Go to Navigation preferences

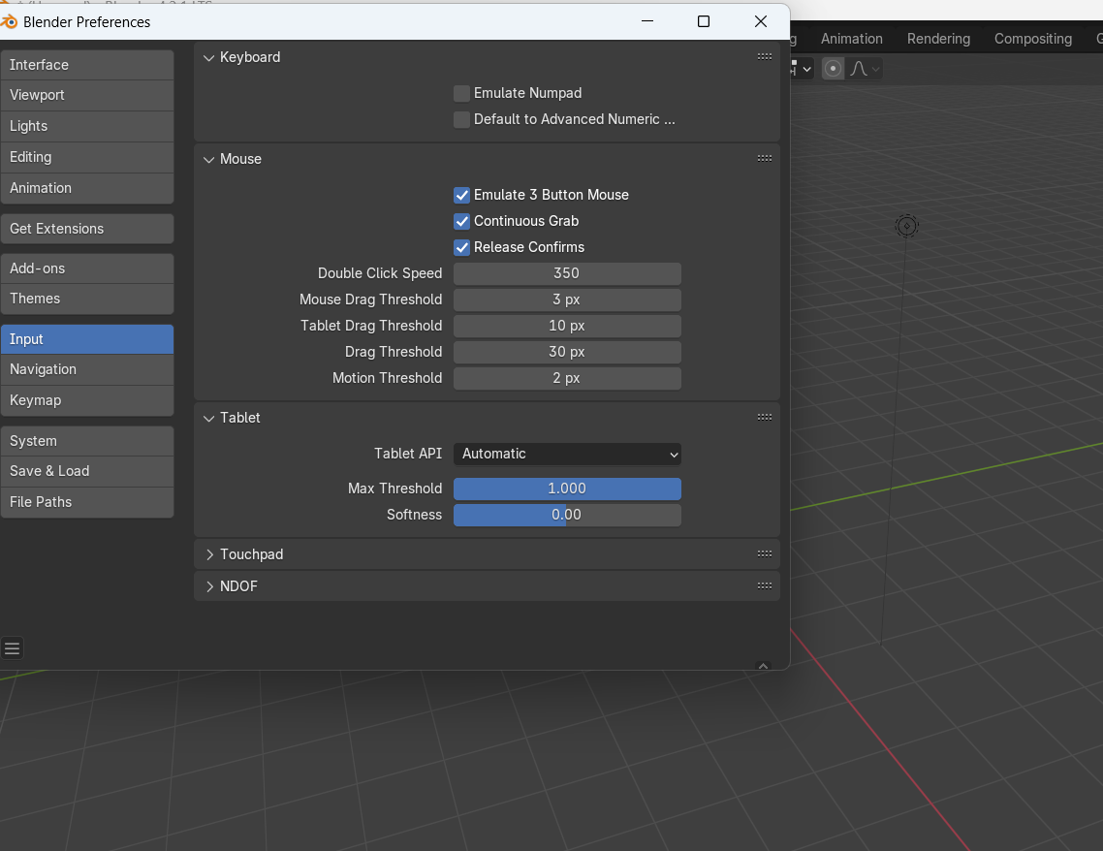tap(87, 370)
